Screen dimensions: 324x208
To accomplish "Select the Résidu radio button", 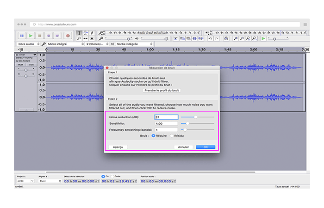I will click(172, 136).
